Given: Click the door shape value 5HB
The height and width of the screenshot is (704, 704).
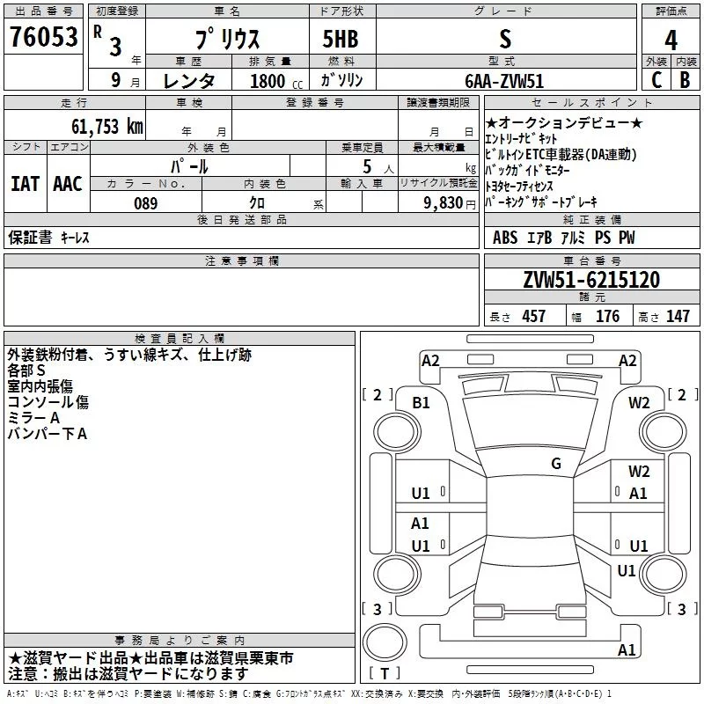Looking at the screenshot, I should [341, 39].
